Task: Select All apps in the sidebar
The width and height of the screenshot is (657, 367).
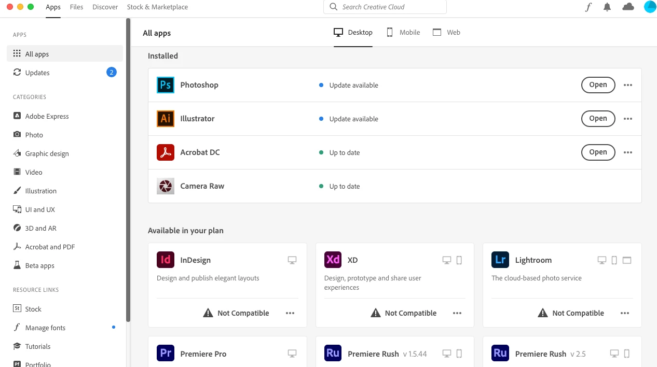Action: (65, 54)
